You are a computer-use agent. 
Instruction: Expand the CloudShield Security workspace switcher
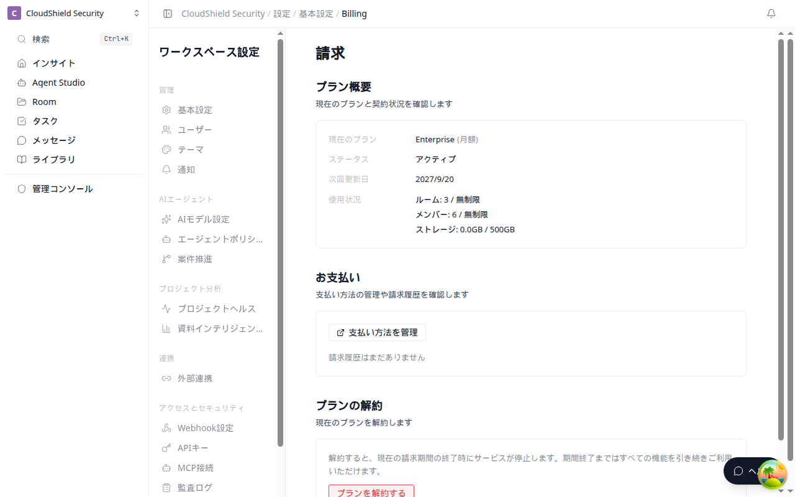click(x=74, y=13)
